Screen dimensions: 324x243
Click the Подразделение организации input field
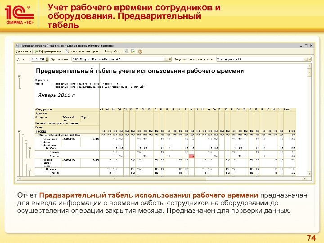click(260, 59)
